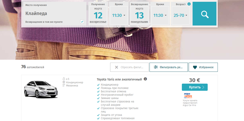
Task: Open the return time 11:30 dropdown
Action: point(160,15)
